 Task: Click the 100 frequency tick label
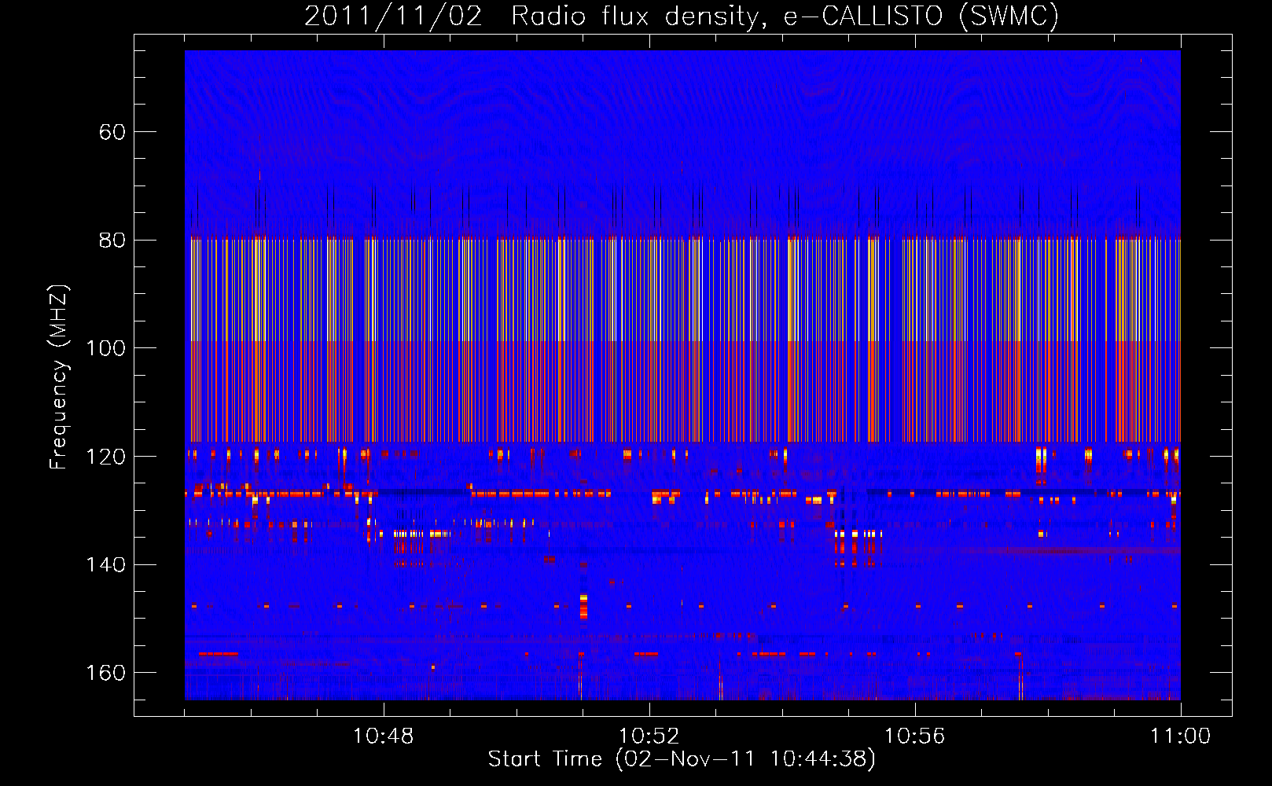pyautogui.click(x=105, y=348)
